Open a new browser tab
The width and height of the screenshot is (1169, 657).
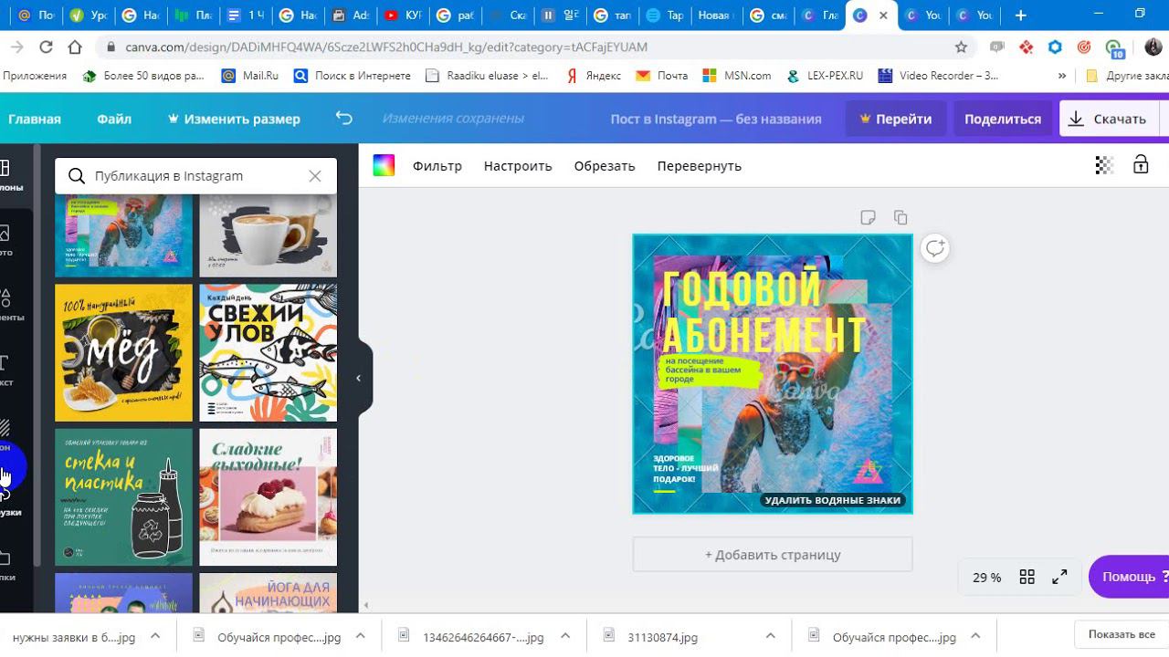point(1020,16)
